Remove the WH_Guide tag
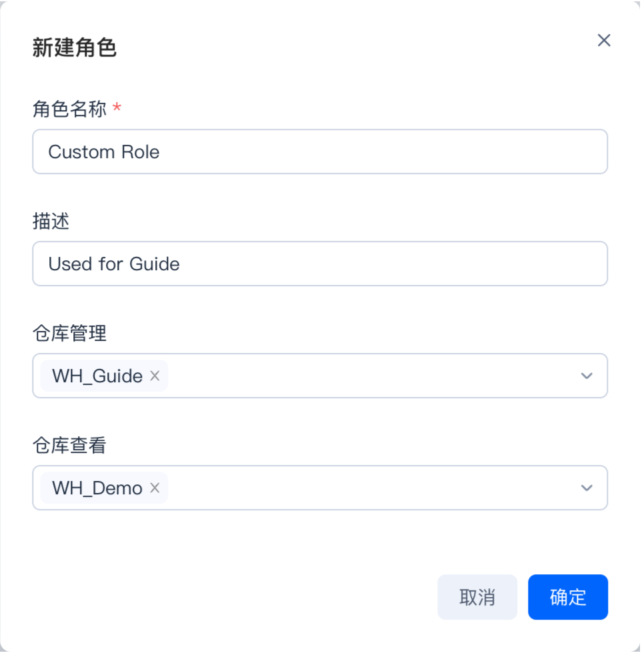The height and width of the screenshot is (653, 642). coord(155,376)
